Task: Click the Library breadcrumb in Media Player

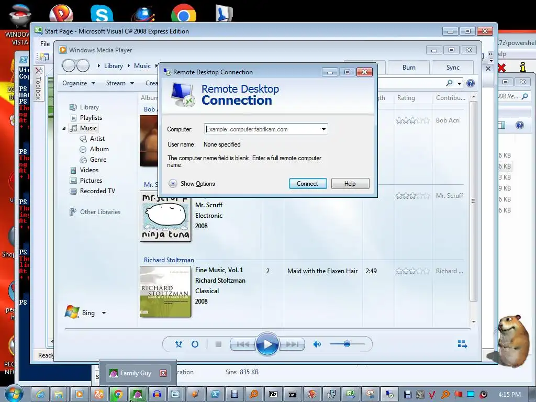Action: click(x=114, y=66)
